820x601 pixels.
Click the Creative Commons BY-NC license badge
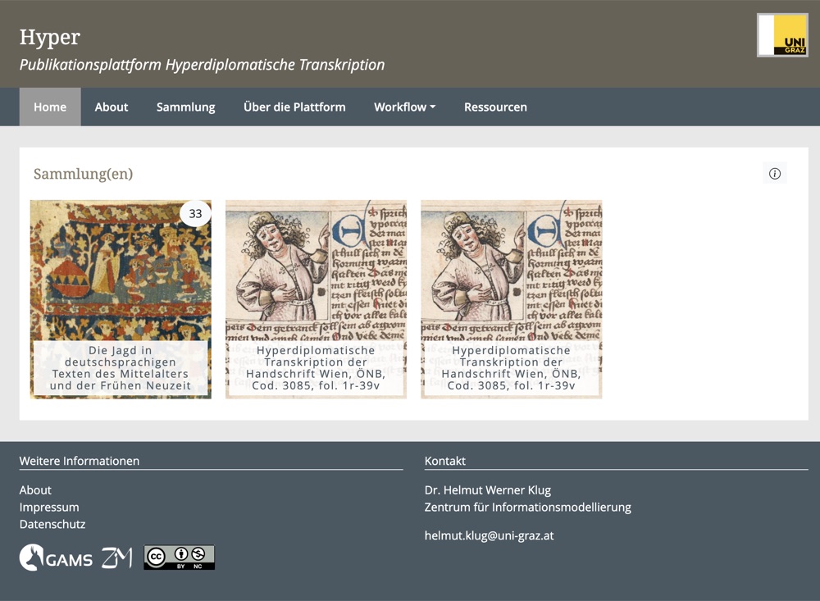[179, 558]
